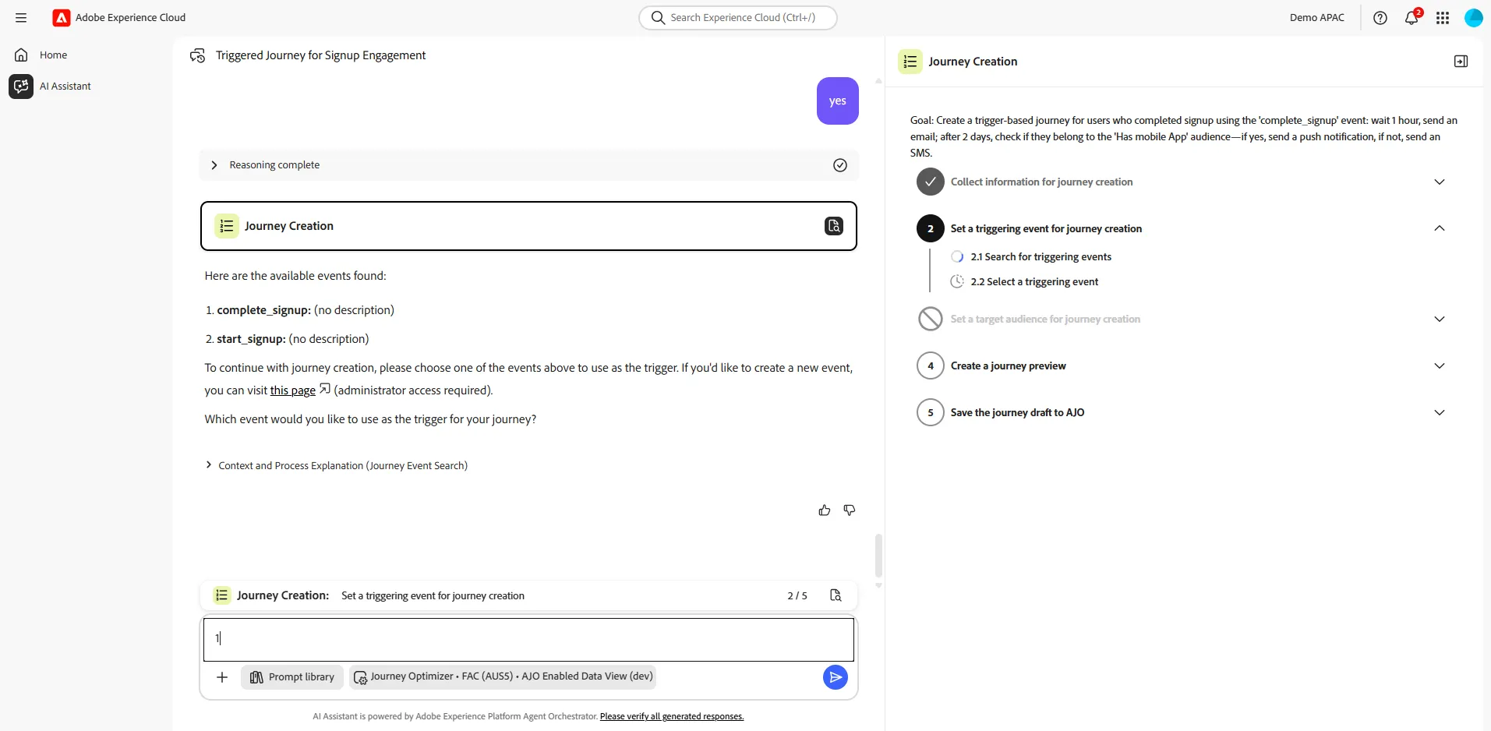Click Demo APAC organization switcher
This screenshot has height=731, width=1491.
point(1316,17)
